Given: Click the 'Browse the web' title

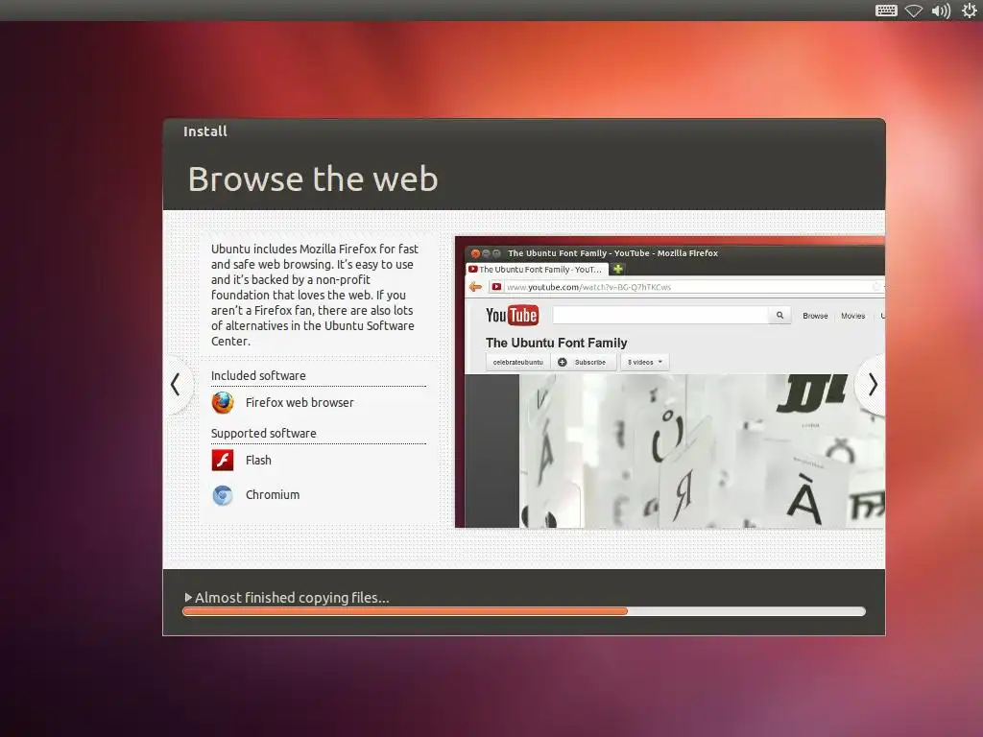Looking at the screenshot, I should (x=313, y=178).
